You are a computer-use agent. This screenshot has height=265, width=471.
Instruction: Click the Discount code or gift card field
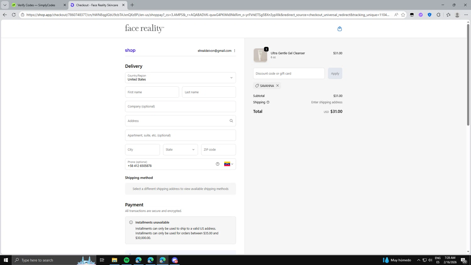(x=289, y=73)
